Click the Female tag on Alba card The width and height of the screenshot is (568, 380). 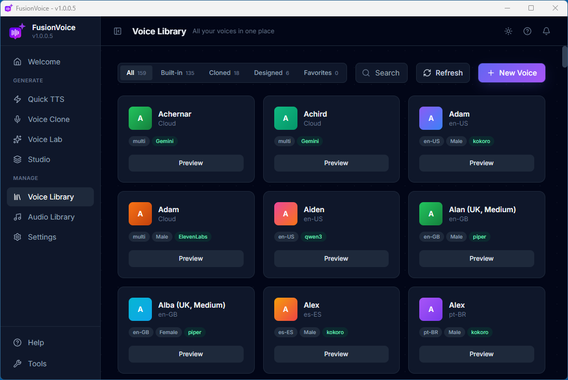tap(168, 332)
